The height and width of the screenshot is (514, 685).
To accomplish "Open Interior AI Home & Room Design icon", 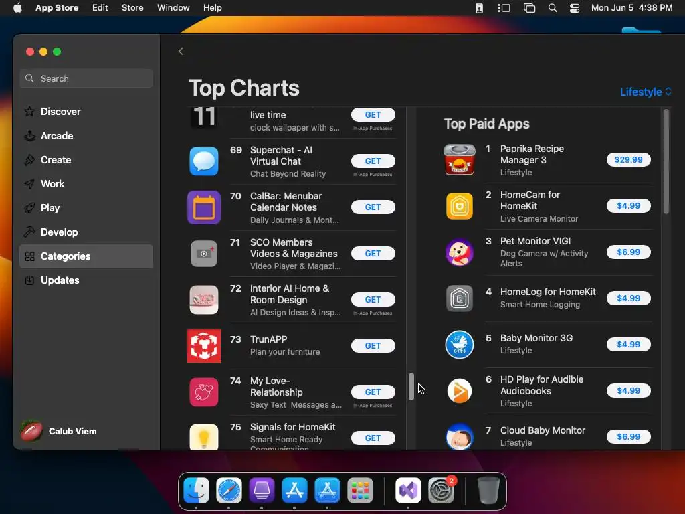I will (204, 300).
